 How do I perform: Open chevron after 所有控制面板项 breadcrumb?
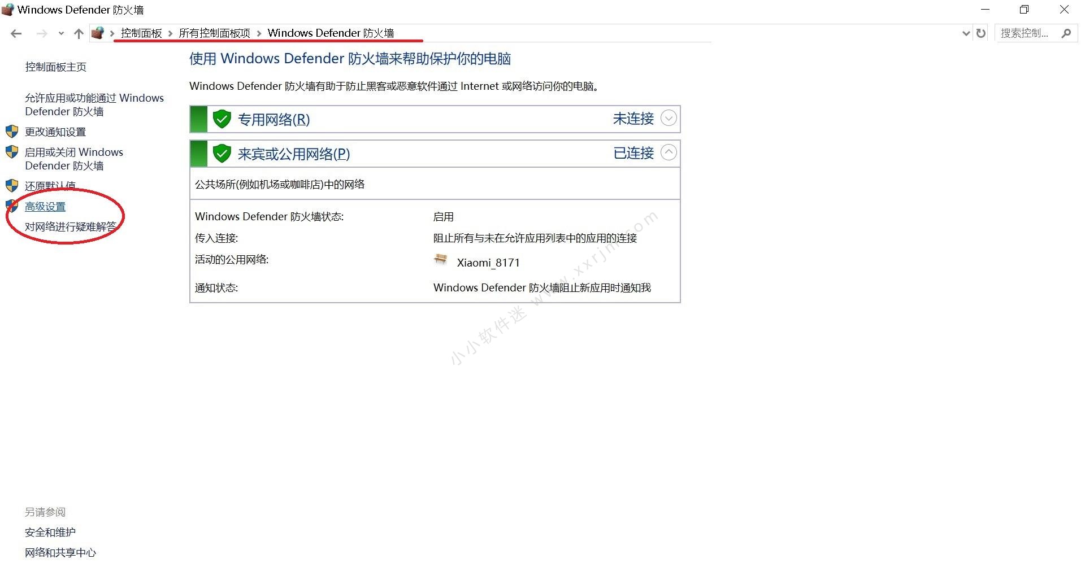tap(259, 34)
